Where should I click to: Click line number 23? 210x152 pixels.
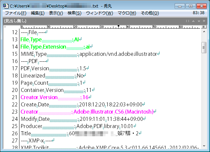point(15,112)
